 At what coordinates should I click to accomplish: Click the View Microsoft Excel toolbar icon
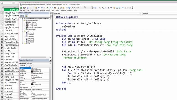(21, 8)
